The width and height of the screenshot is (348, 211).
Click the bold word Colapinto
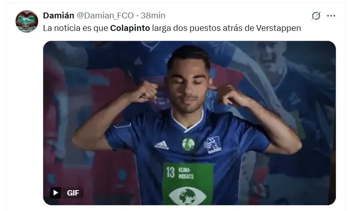(130, 28)
